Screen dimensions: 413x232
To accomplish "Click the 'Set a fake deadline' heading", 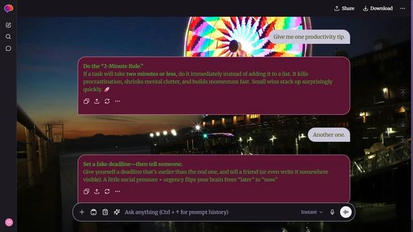I will tap(133, 164).
